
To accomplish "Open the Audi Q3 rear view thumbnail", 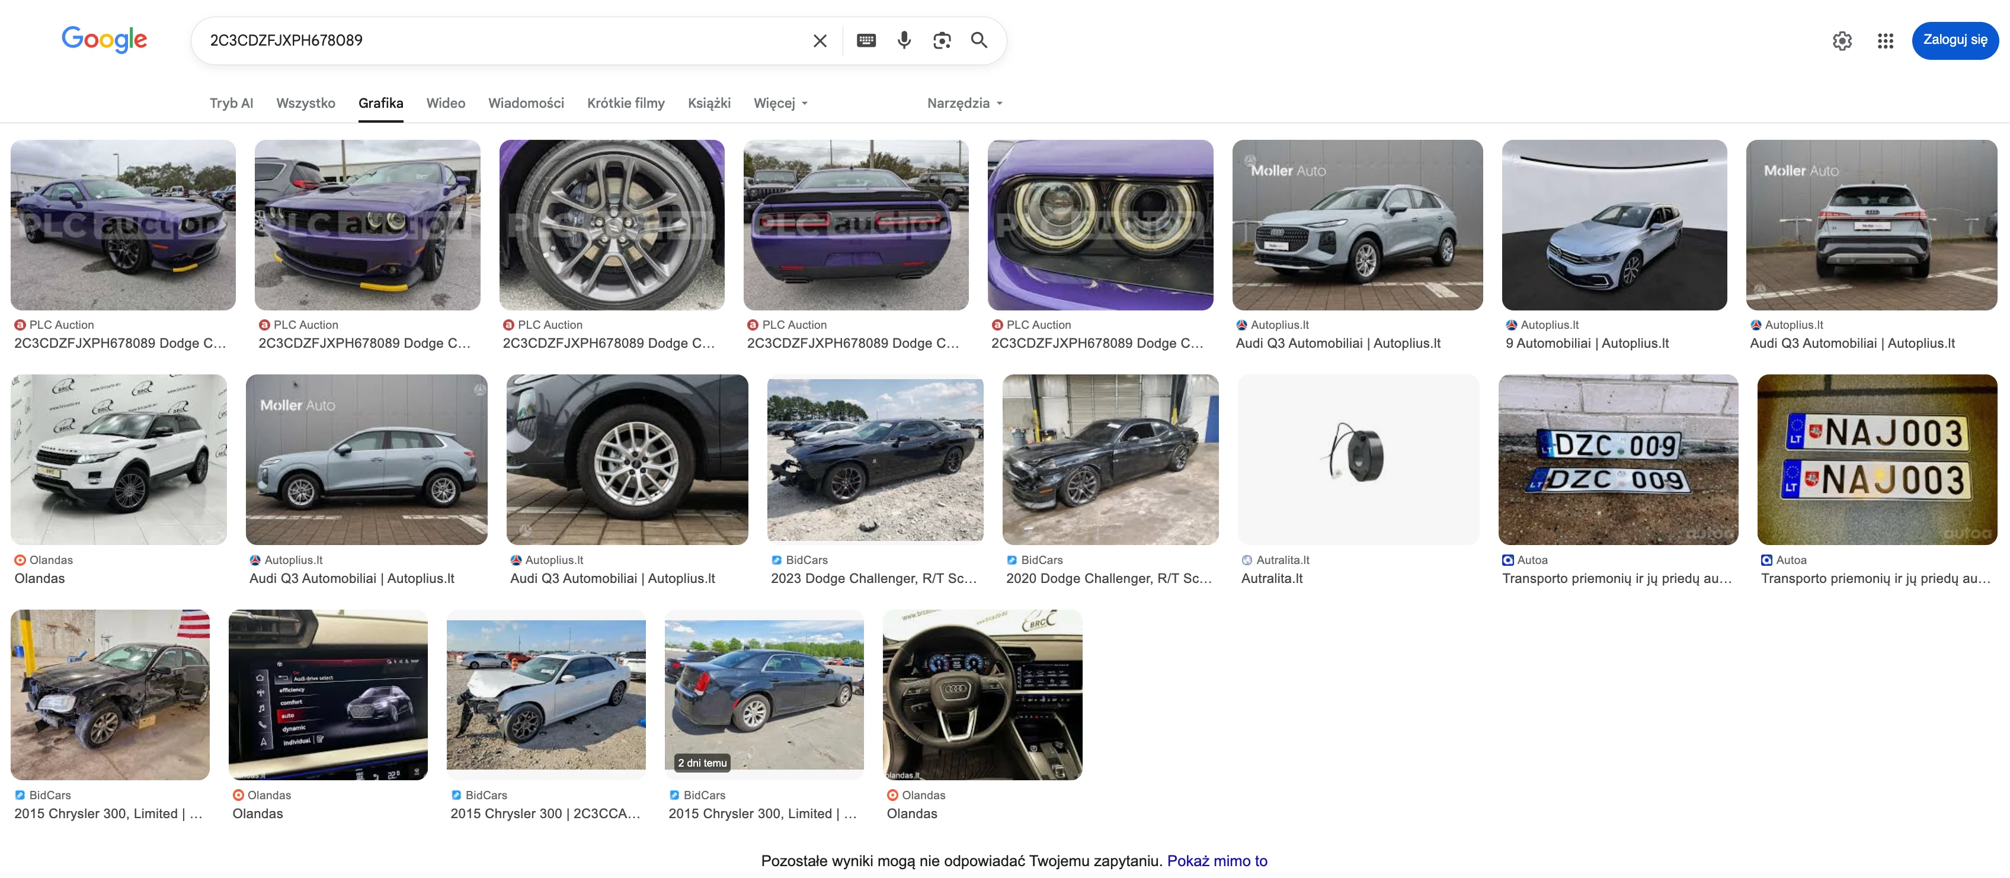I will click(1871, 225).
